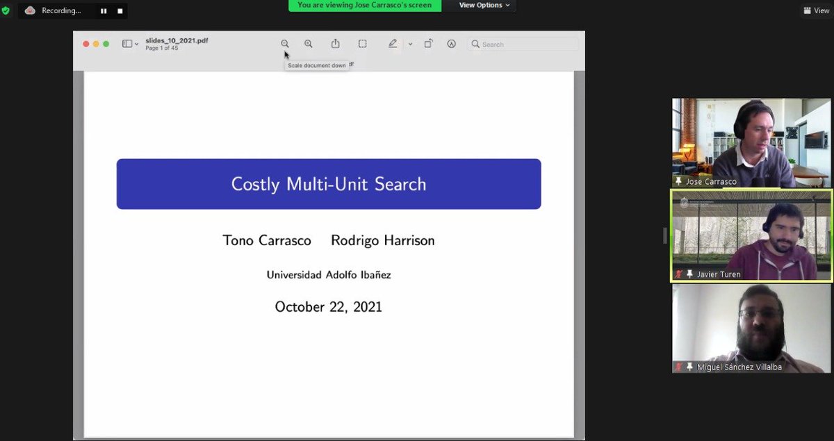Click the author name Tono Carrasco
The height and width of the screenshot is (441, 834).
267,240
